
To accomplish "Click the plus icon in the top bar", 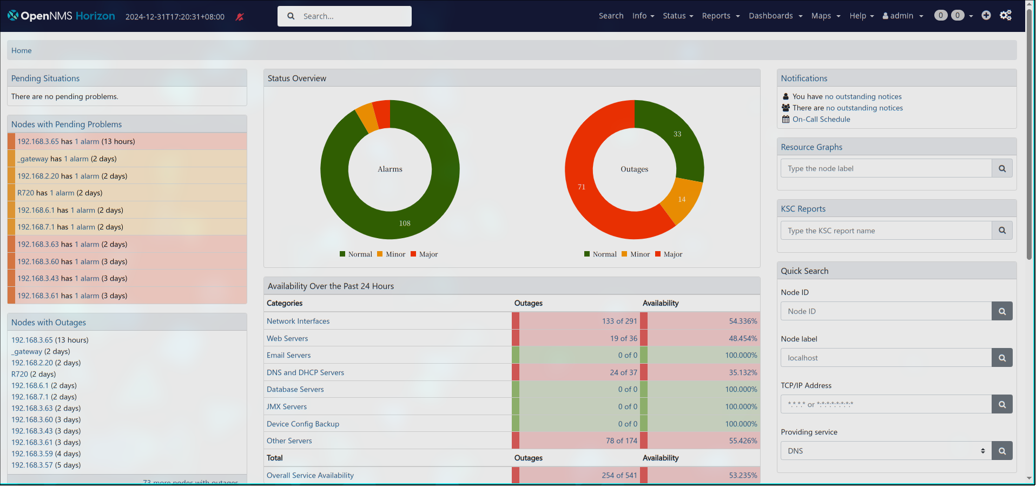I will tap(986, 16).
